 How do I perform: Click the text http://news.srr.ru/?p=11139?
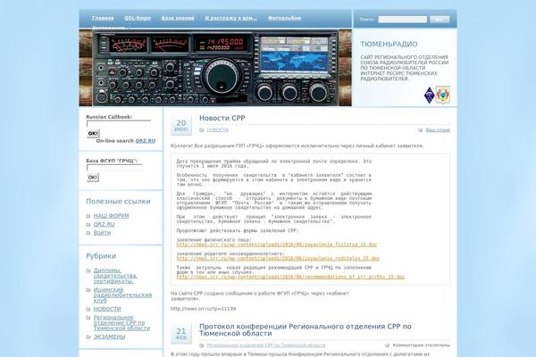click(203, 309)
